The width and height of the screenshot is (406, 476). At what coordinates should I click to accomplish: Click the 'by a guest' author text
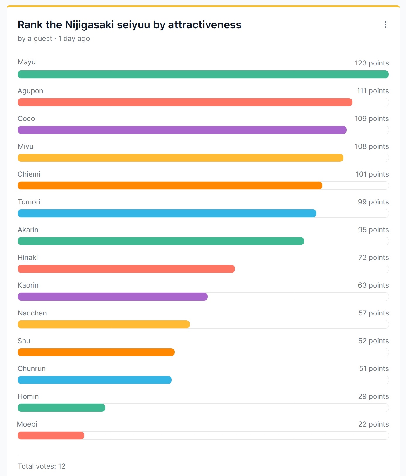[35, 39]
